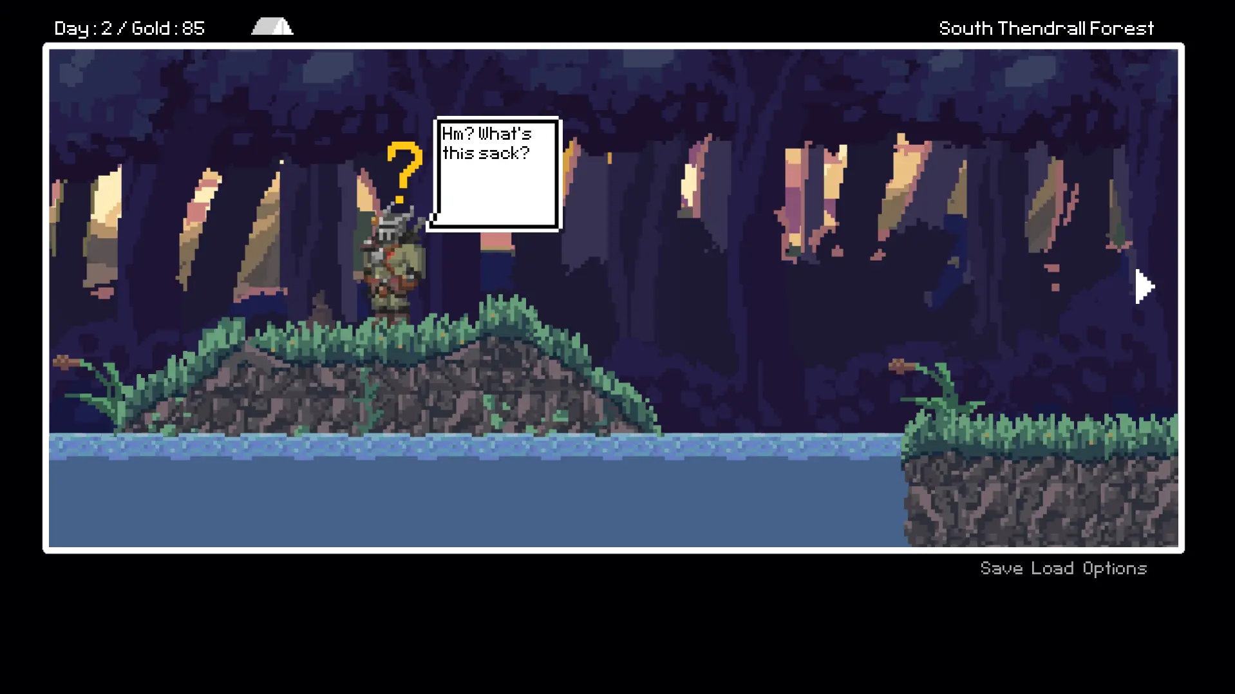The image size is (1235, 694).
Task: Click the empty white area of dialogue box
Action: pyautogui.click(x=496, y=193)
